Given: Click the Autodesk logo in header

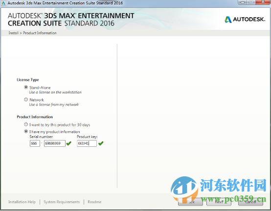Looking at the screenshot, I should point(245,20).
